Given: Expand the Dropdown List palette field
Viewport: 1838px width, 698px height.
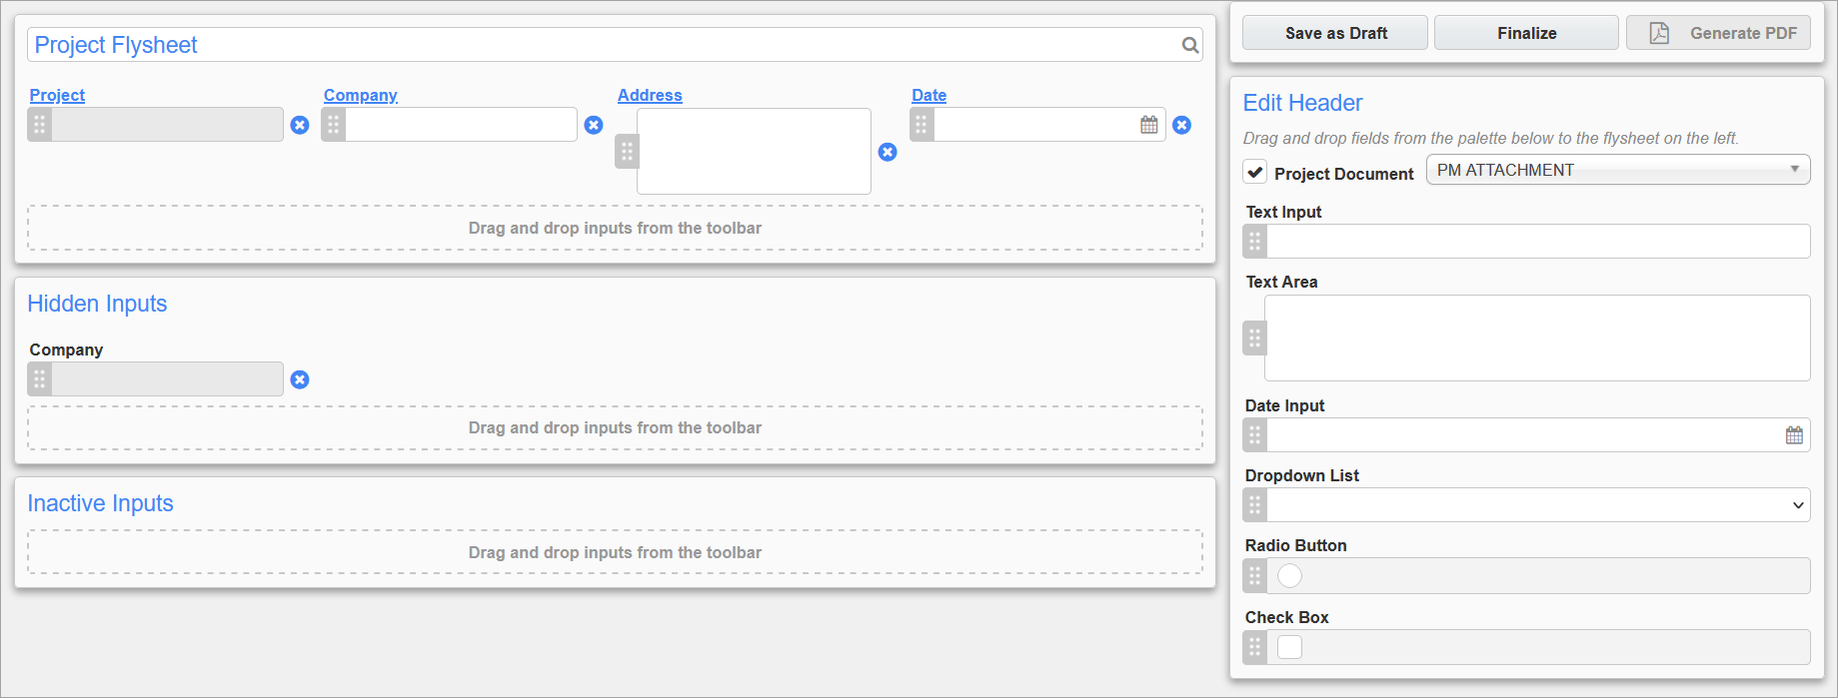Looking at the screenshot, I should pos(1537,505).
